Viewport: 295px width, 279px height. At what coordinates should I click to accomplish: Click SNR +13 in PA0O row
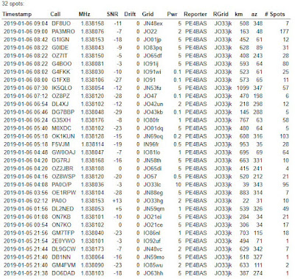117,201
